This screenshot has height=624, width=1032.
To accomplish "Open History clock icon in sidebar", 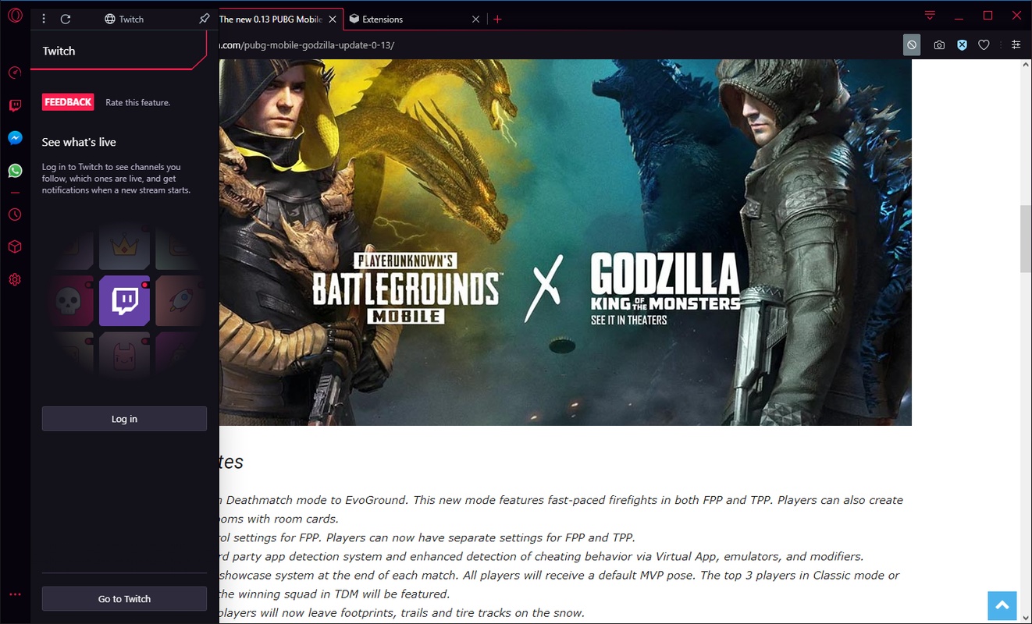I will pos(15,214).
